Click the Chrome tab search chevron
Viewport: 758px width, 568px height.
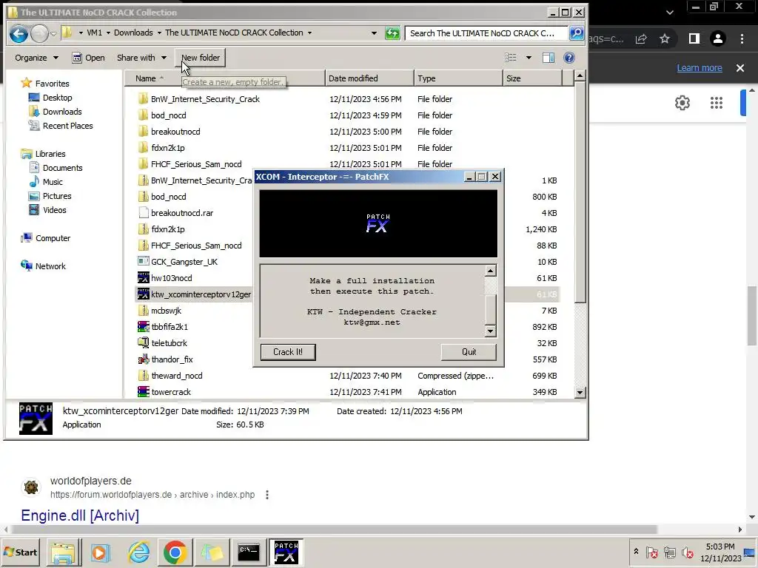pos(669,13)
